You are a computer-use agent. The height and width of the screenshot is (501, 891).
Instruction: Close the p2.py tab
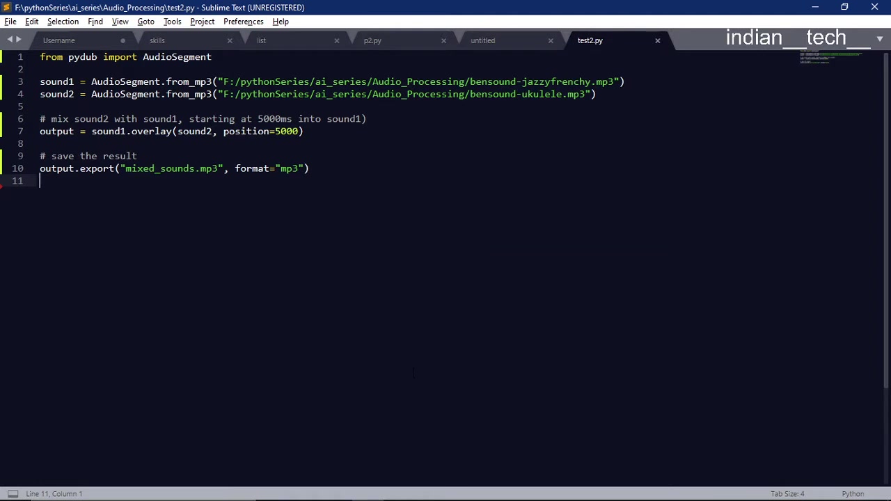pyautogui.click(x=443, y=40)
